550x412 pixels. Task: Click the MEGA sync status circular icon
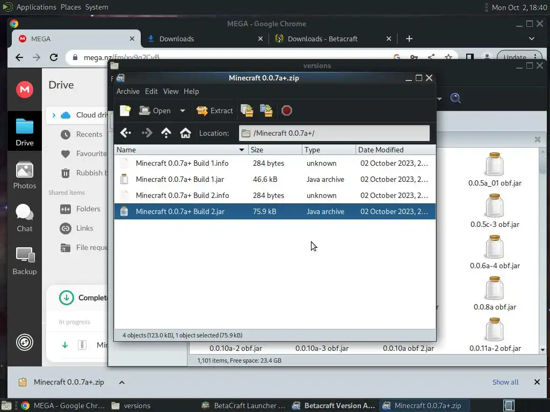pyautogui.click(x=25, y=342)
